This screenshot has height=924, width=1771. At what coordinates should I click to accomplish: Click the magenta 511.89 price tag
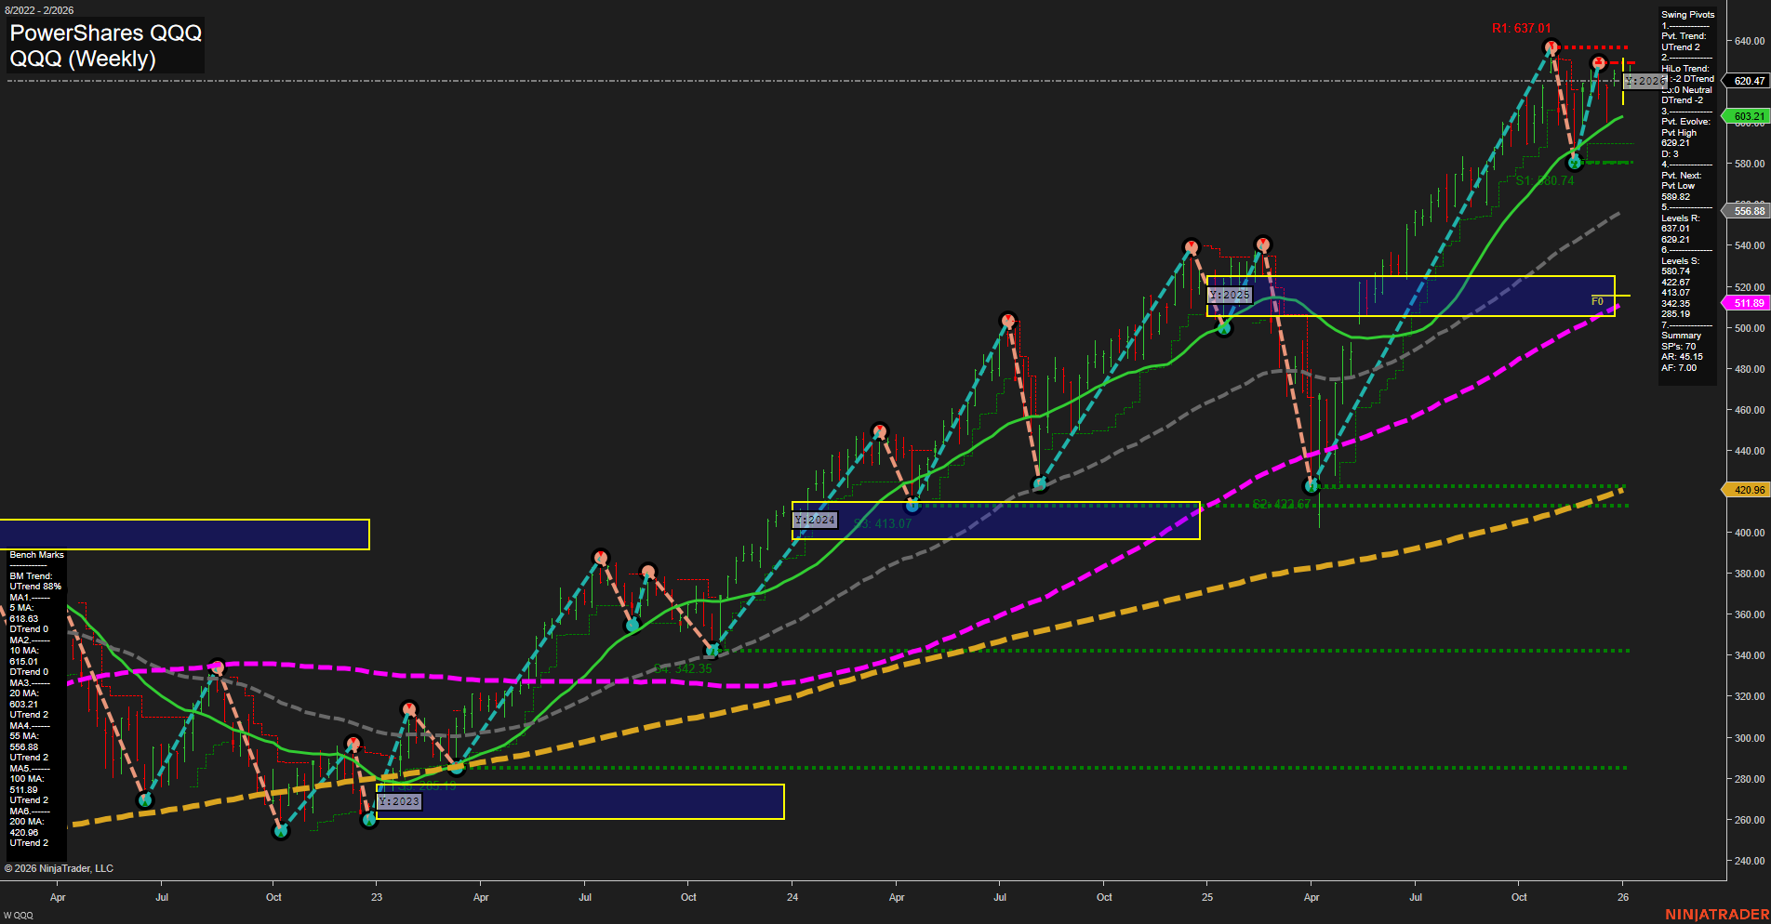pyautogui.click(x=1748, y=303)
